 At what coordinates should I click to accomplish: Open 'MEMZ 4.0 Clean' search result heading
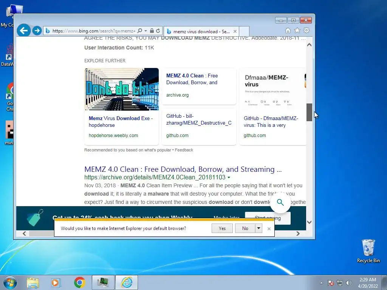click(x=183, y=169)
